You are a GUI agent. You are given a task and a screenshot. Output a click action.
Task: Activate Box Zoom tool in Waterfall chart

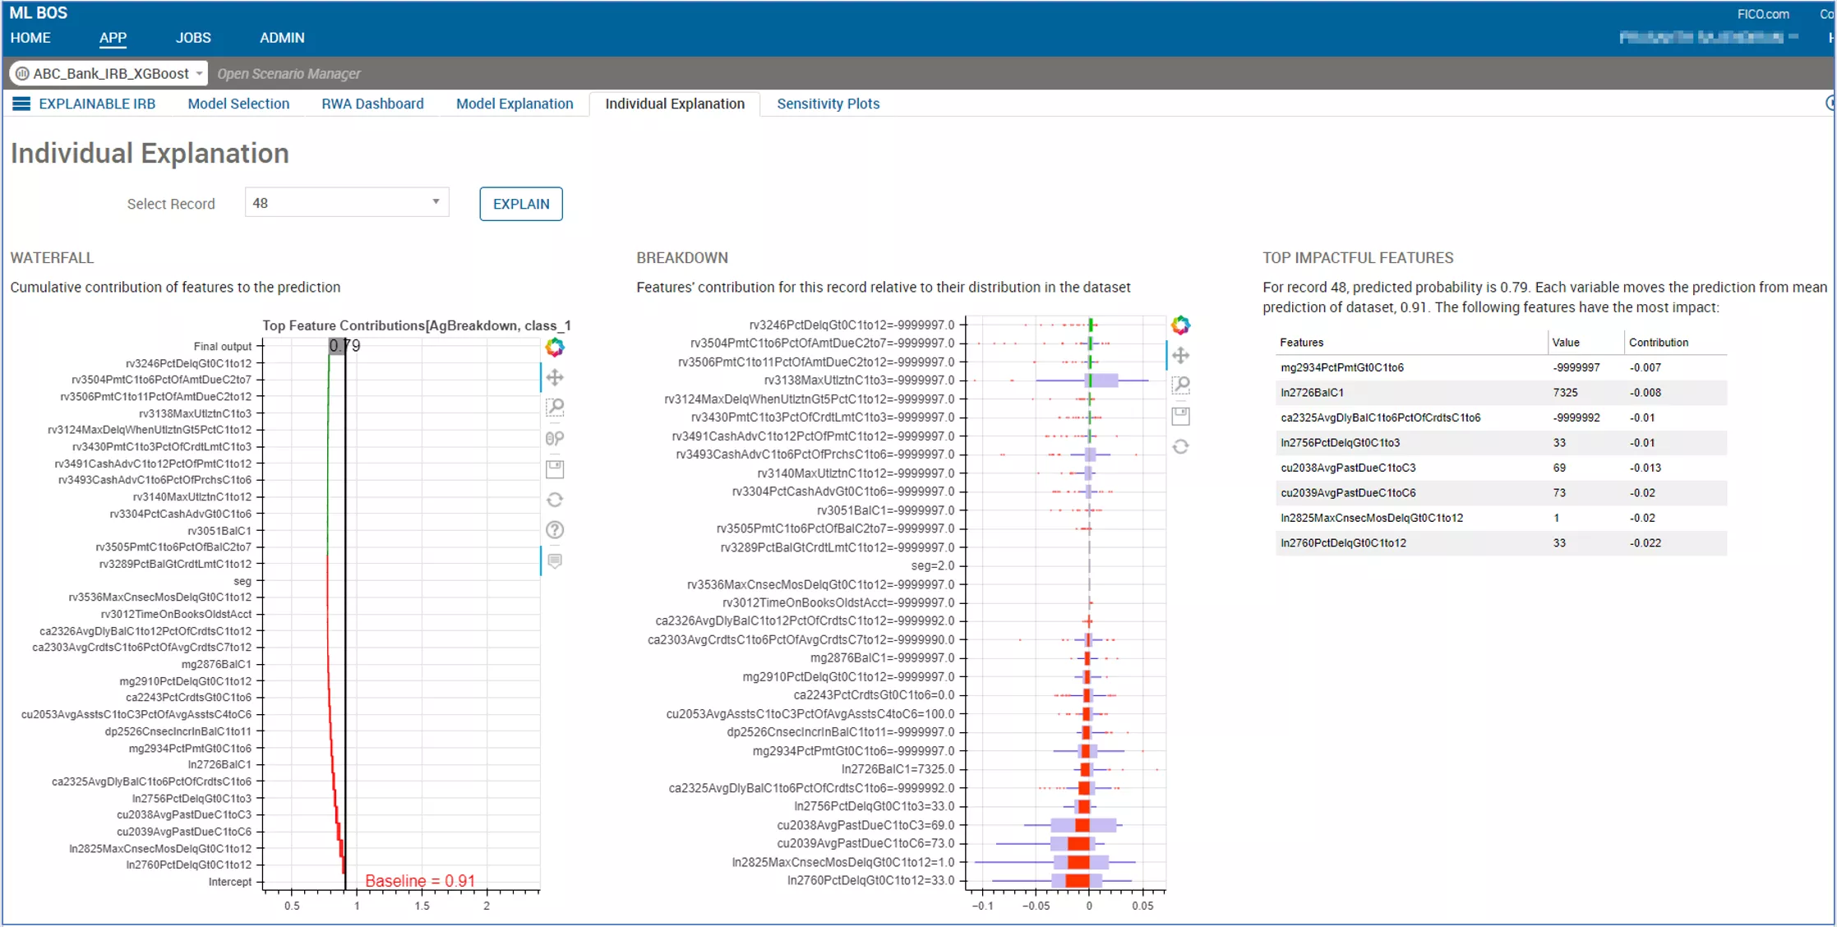coord(555,408)
